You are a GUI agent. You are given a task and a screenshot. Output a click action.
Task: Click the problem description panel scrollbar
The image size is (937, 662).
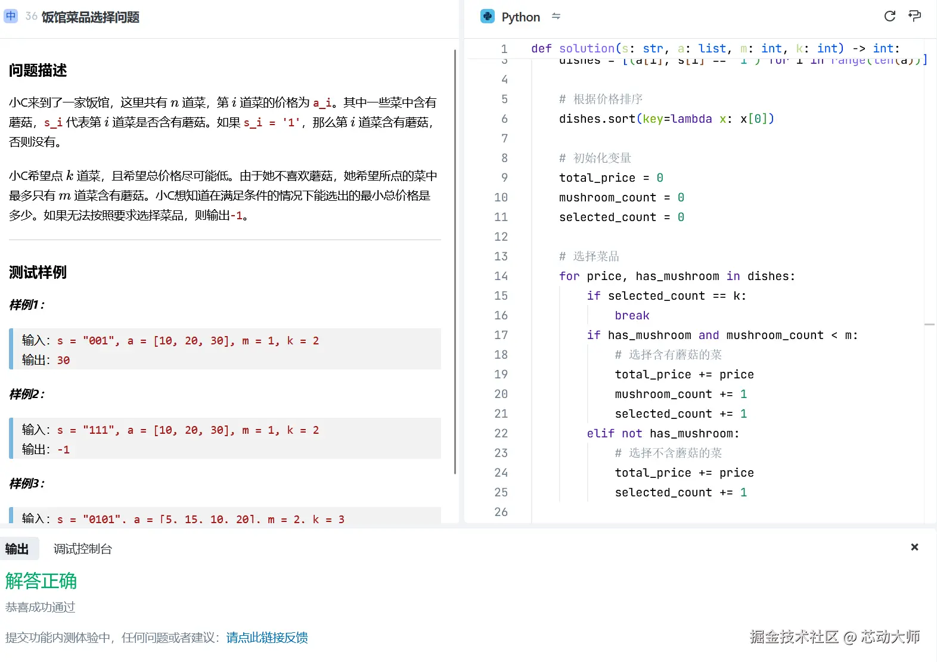[x=455, y=262]
